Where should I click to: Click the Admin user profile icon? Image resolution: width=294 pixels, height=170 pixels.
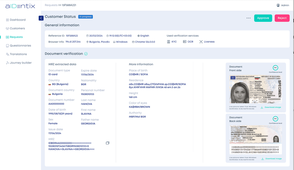[x=278, y=5]
